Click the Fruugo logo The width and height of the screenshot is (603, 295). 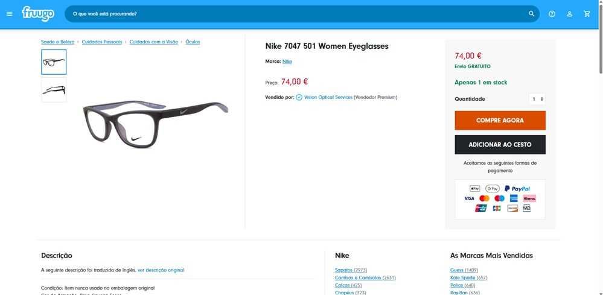pos(38,14)
